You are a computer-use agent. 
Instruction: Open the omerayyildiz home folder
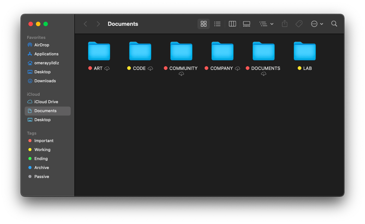click(48, 63)
